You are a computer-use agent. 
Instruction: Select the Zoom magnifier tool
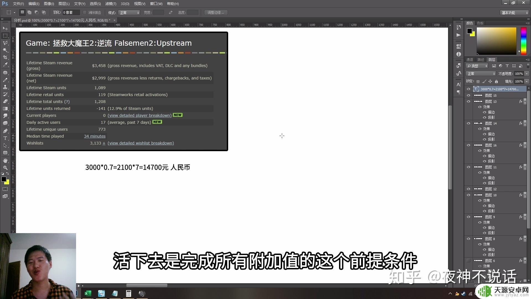pyautogui.click(x=5, y=168)
